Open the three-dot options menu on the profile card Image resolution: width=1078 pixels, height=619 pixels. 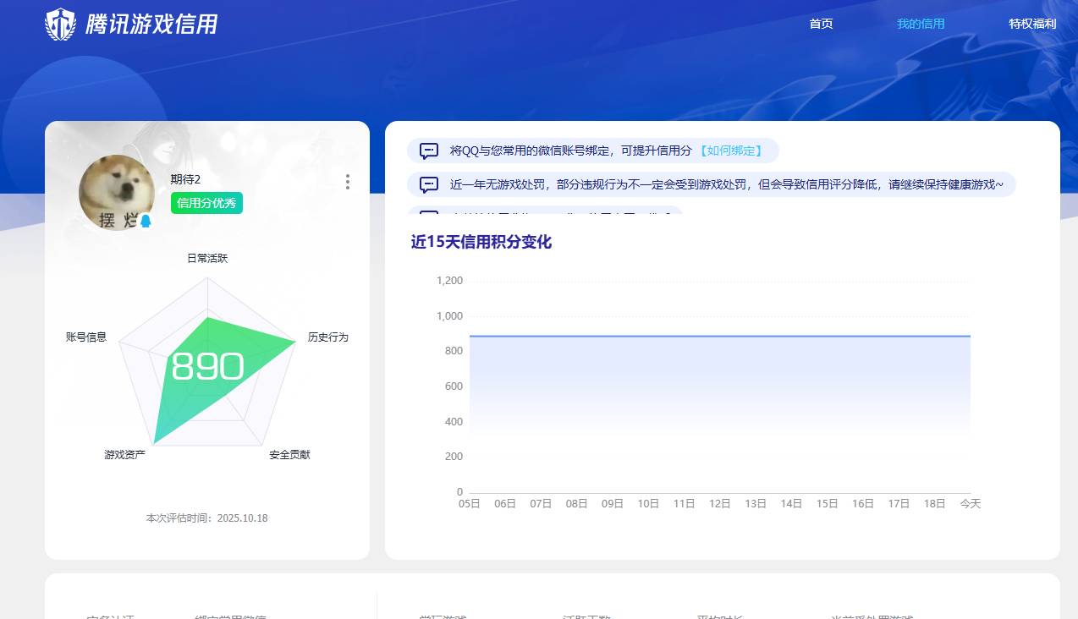coord(347,182)
